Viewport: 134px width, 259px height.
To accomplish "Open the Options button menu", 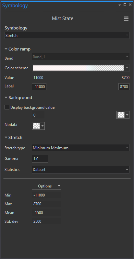I will point(46,186).
